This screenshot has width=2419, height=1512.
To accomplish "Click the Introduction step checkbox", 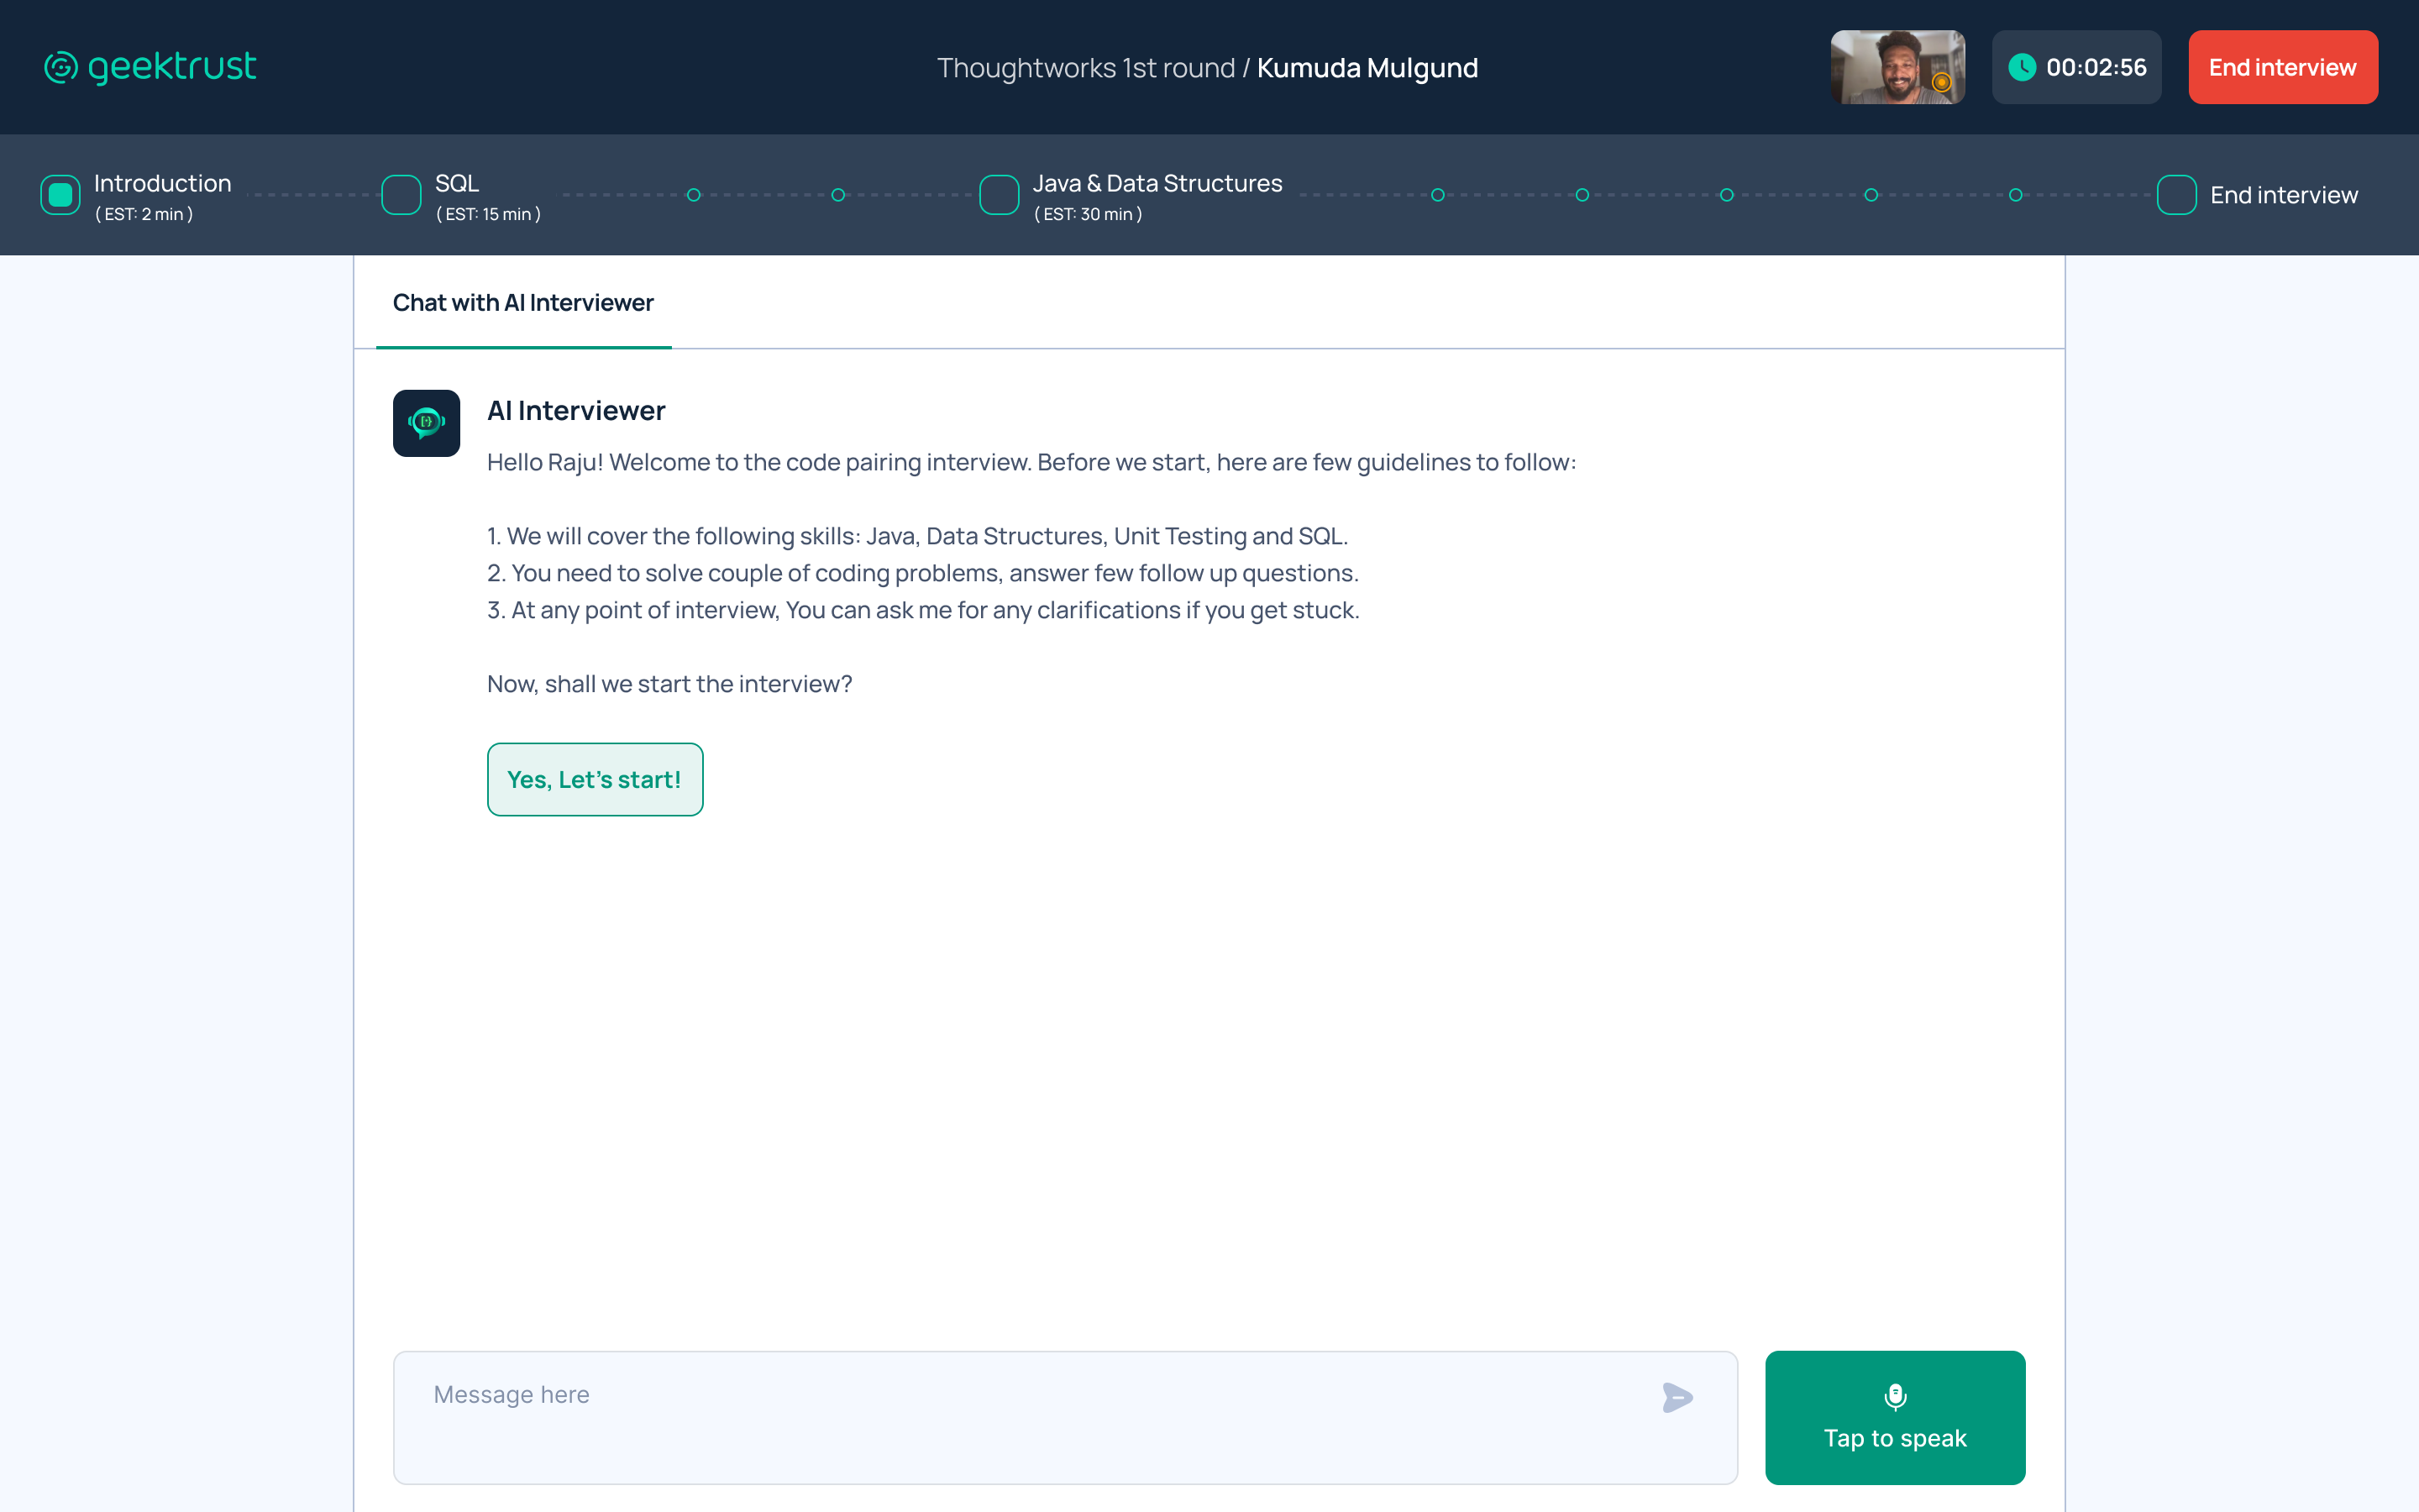I will point(60,195).
